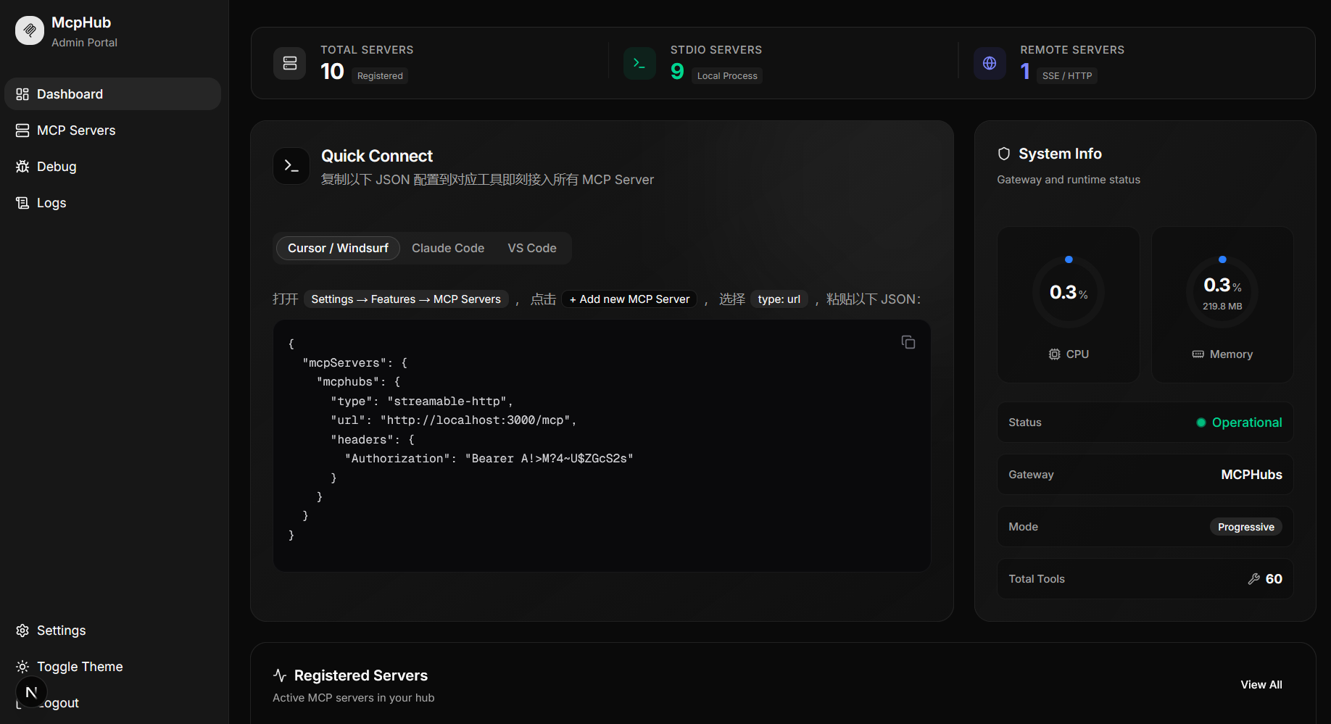Select the Remote Servers globe icon
The image size is (1331, 724).
(990, 63)
